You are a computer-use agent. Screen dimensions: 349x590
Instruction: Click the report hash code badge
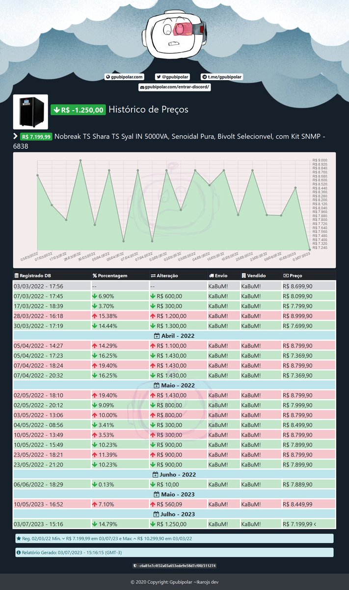[x=175, y=566]
